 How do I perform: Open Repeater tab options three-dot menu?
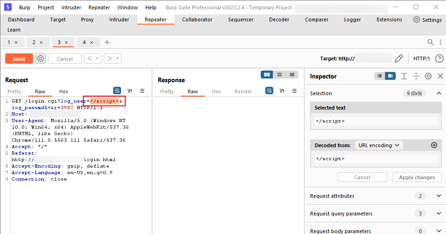[440, 42]
